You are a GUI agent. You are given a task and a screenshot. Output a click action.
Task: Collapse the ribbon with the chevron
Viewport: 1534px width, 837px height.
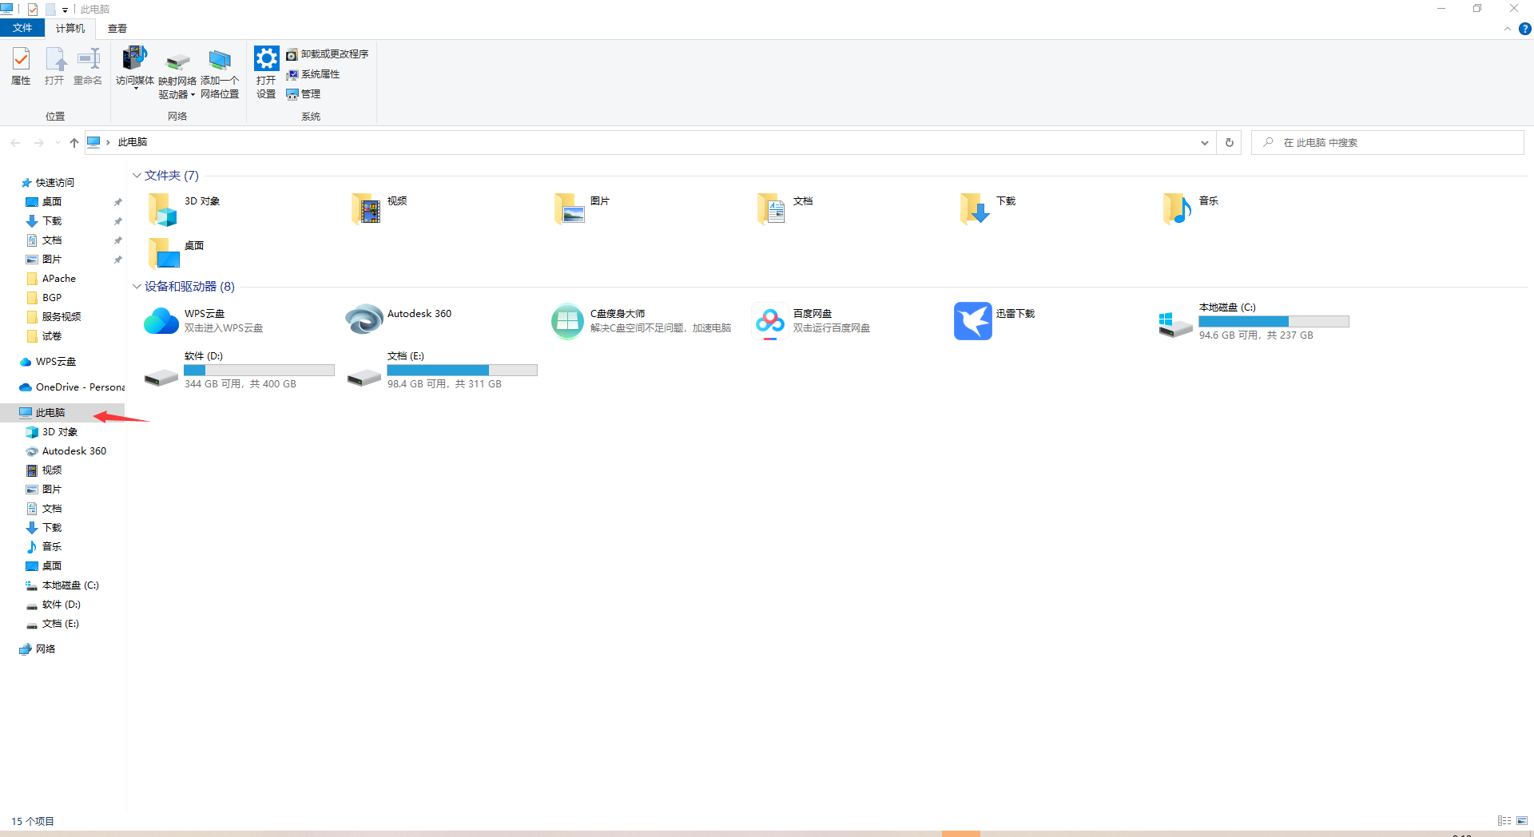(x=1508, y=29)
